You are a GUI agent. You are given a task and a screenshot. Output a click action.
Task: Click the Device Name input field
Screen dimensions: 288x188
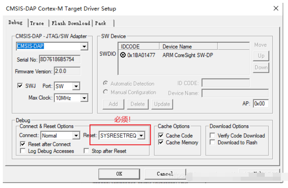point(235,93)
